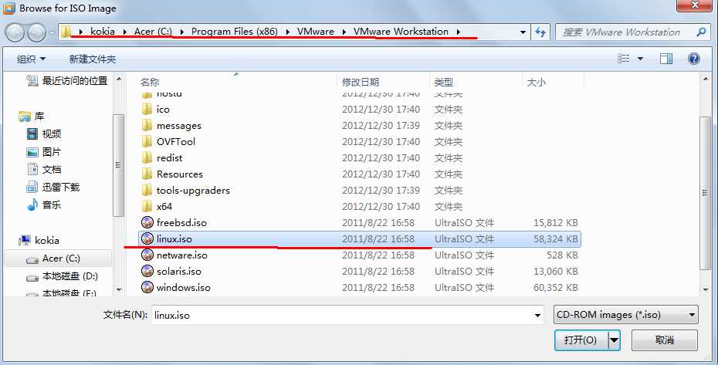Sort by 修改日期 column header
This screenshot has width=718, height=365.
(x=361, y=82)
